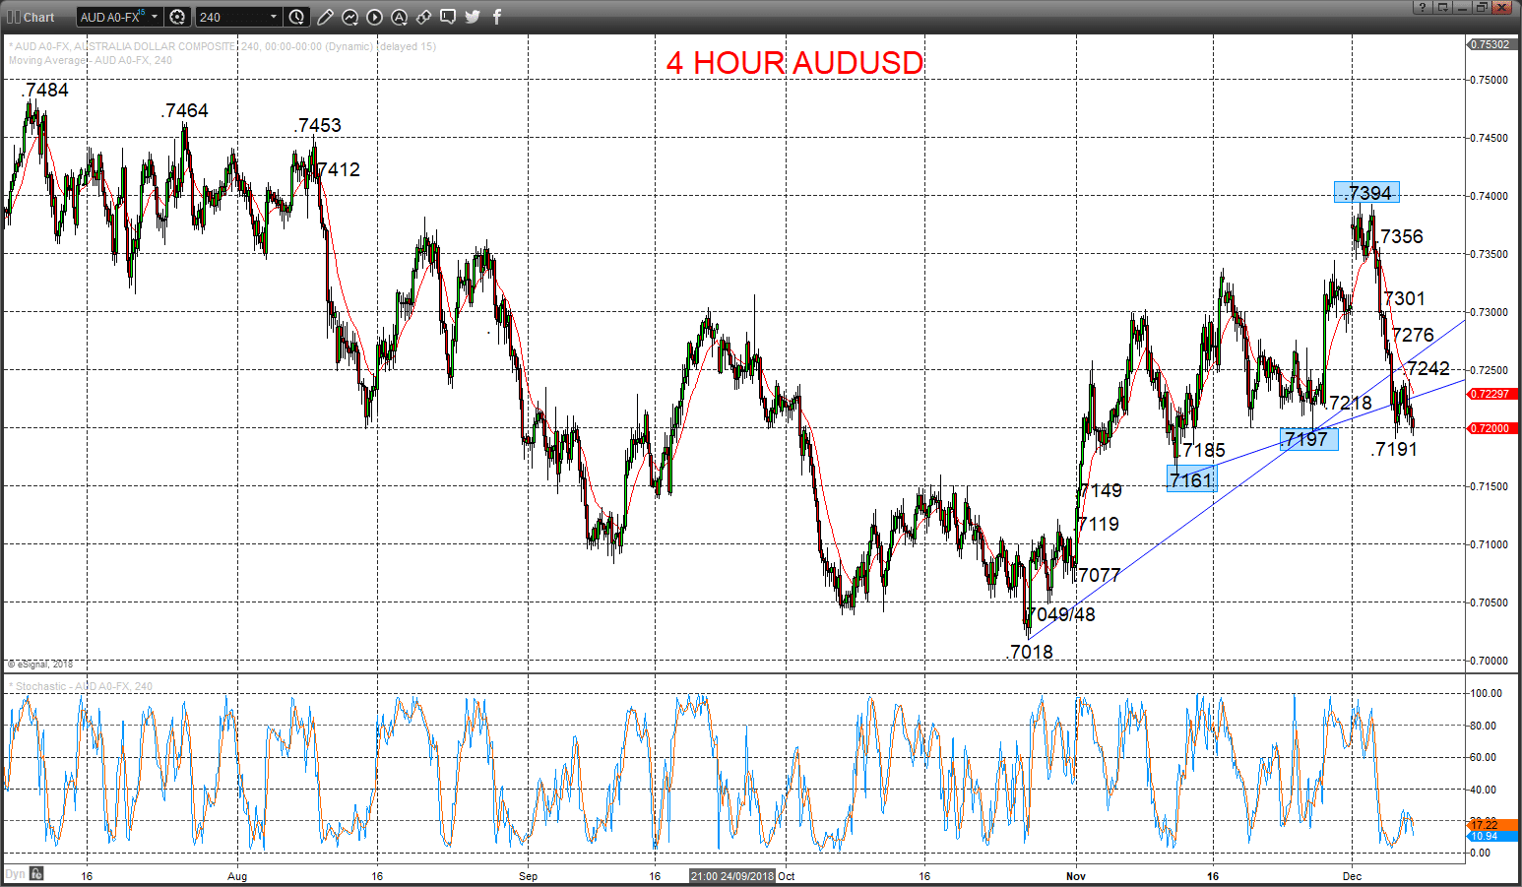This screenshot has height=887, width=1522.
Task: Open the circled A icon in the toolbar
Action: click(x=399, y=17)
